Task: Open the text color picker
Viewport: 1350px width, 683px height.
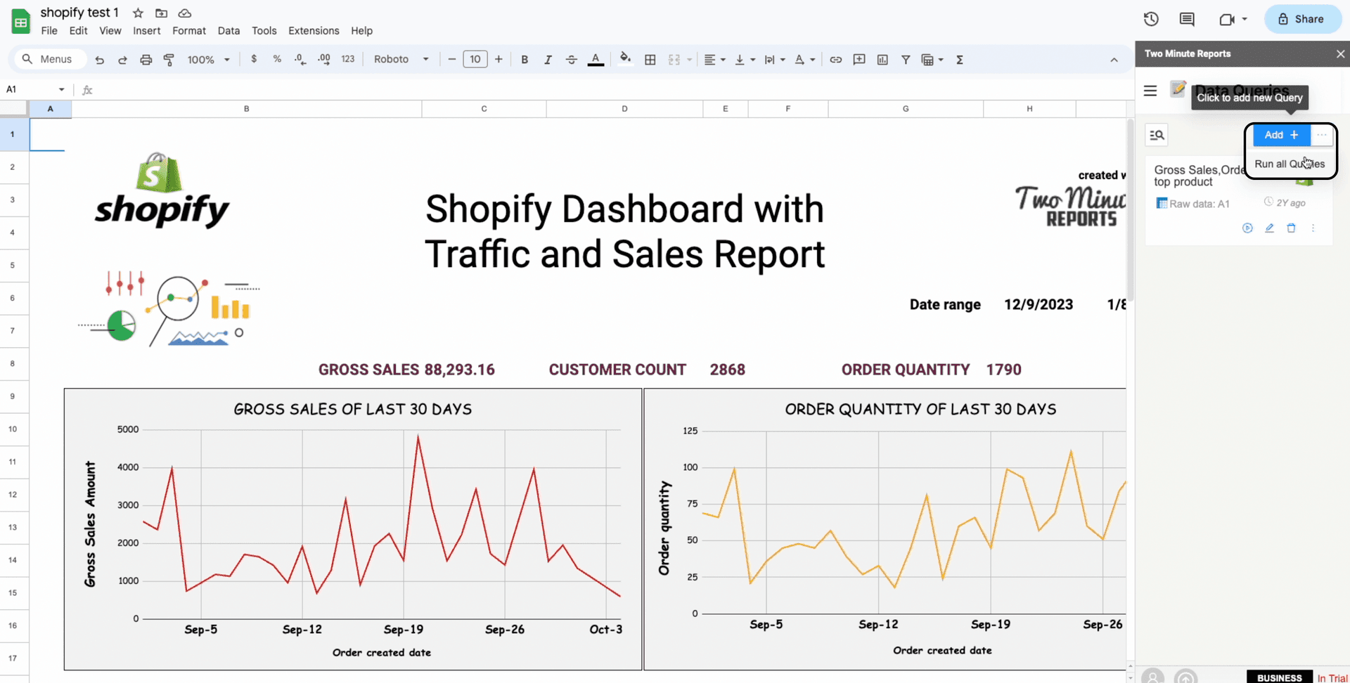Action: pos(596,60)
